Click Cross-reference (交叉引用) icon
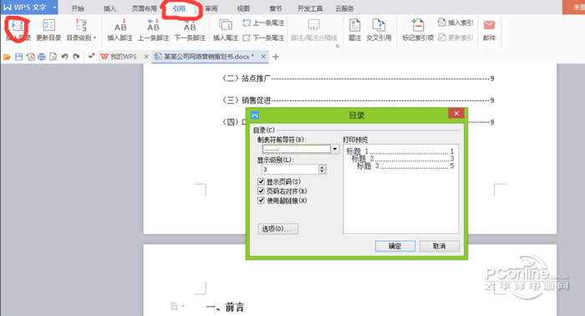 [379, 25]
